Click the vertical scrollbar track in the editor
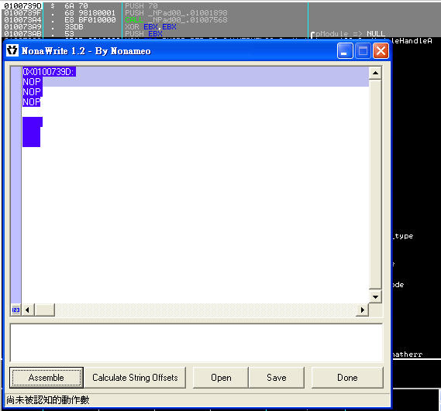The height and width of the screenshot is (411, 441). (375, 184)
